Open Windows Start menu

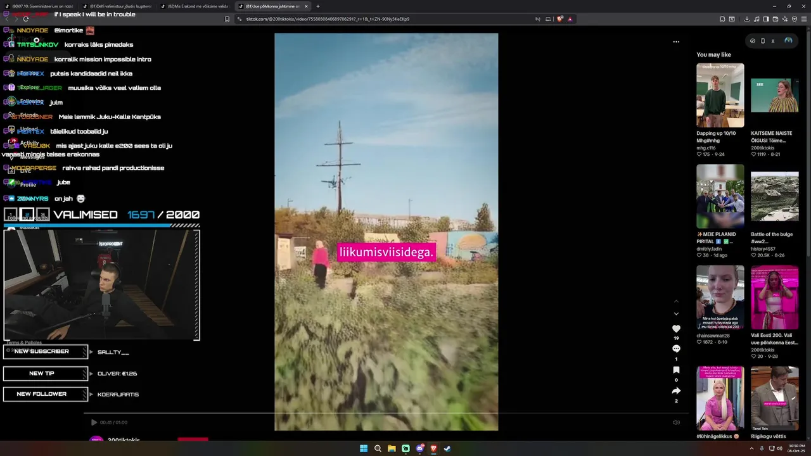364,448
